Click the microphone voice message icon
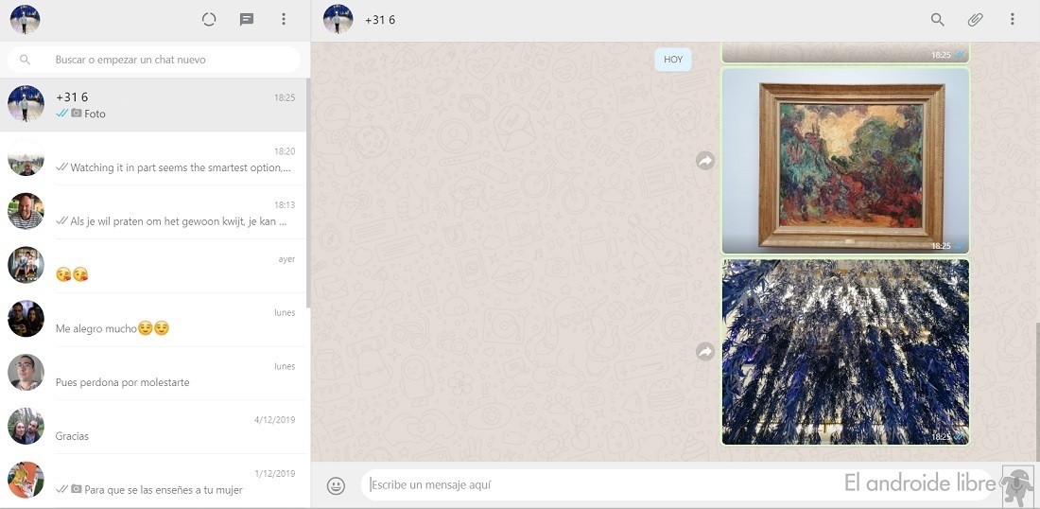This screenshot has height=509, width=1040. [1017, 485]
